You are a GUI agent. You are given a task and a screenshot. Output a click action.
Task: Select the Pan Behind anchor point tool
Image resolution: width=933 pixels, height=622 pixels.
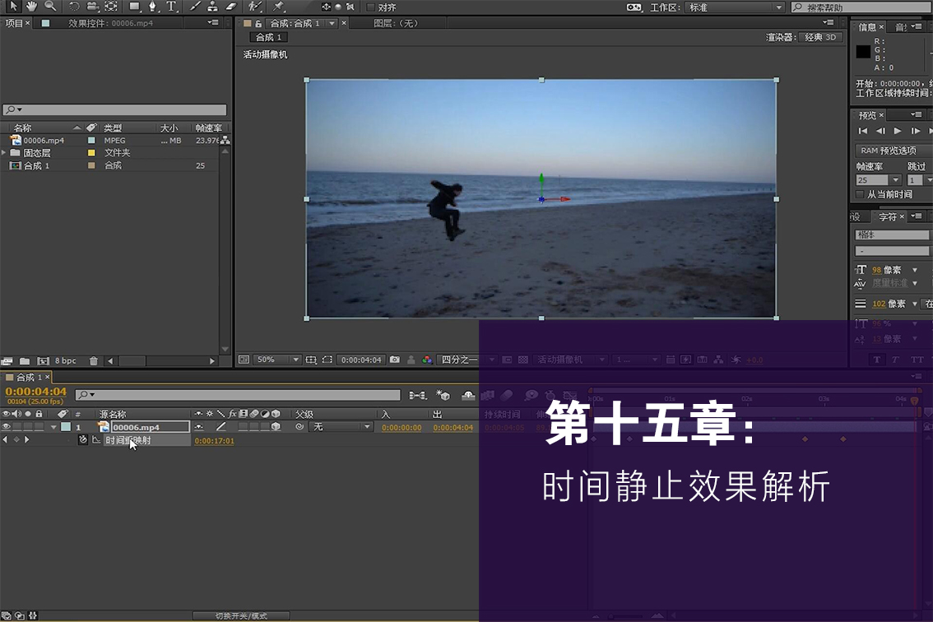tap(111, 7)
